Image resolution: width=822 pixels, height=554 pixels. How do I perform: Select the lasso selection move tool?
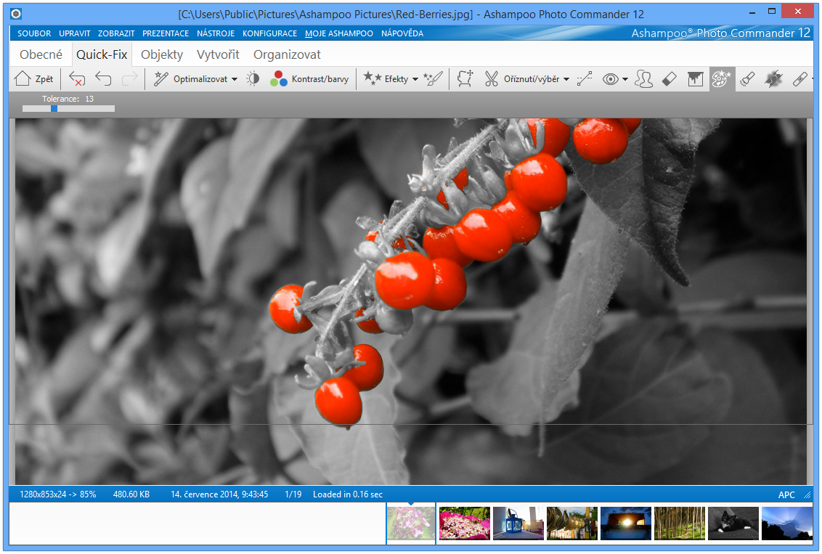tap(465, 79)
